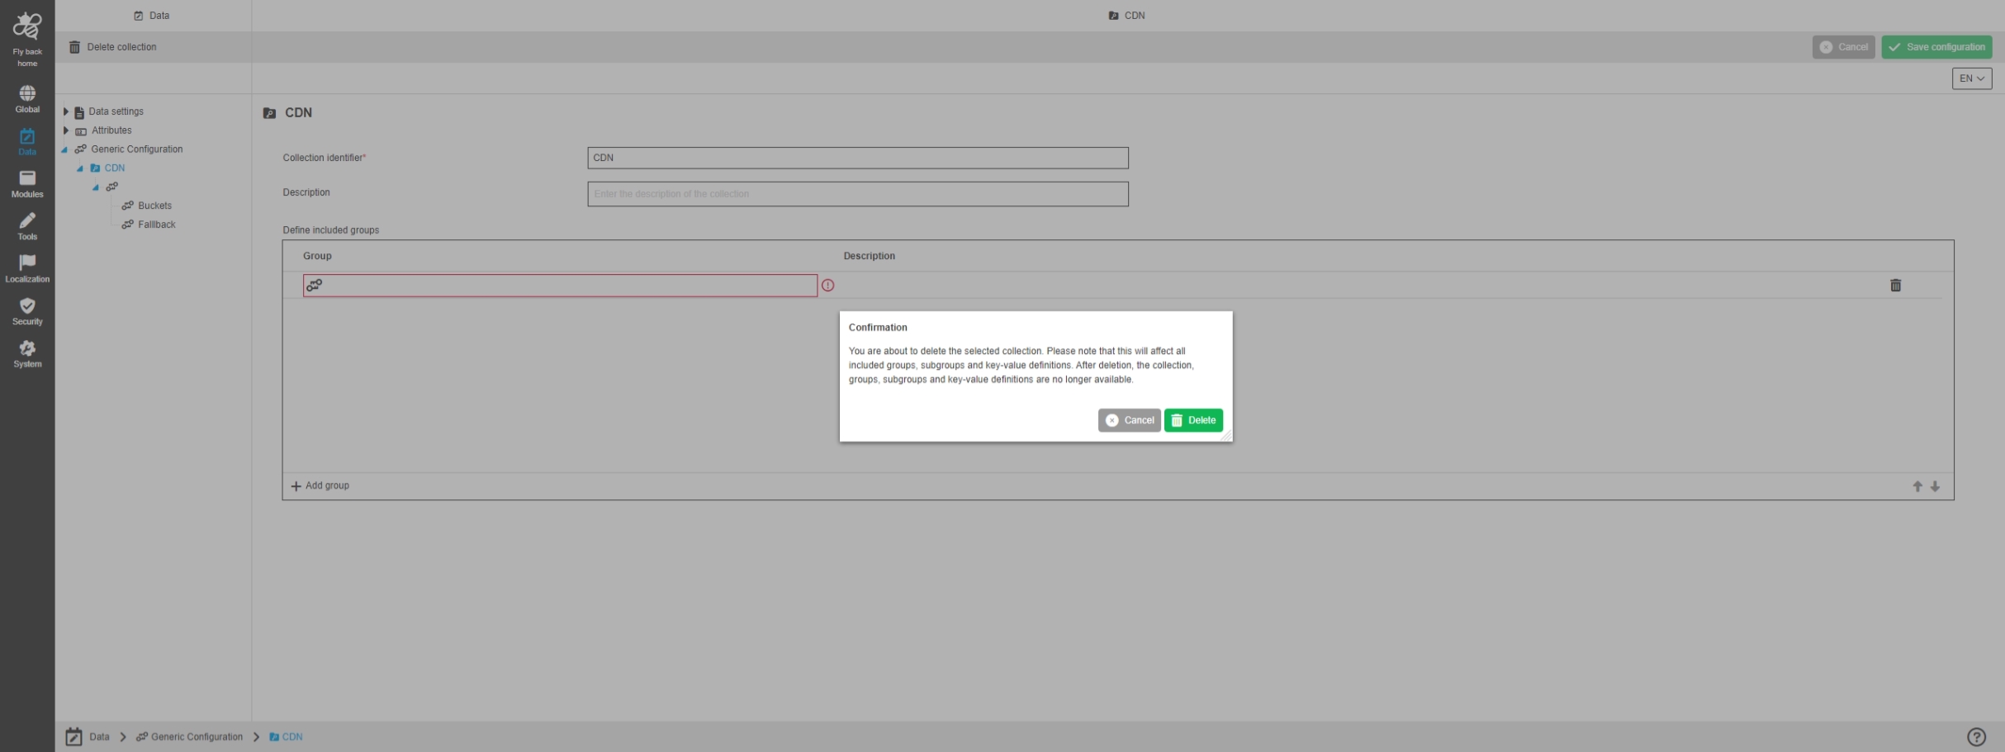This screenshot has height=752, width=2005.
Task: Select Fallback in the tree
Action: (156, 225)
